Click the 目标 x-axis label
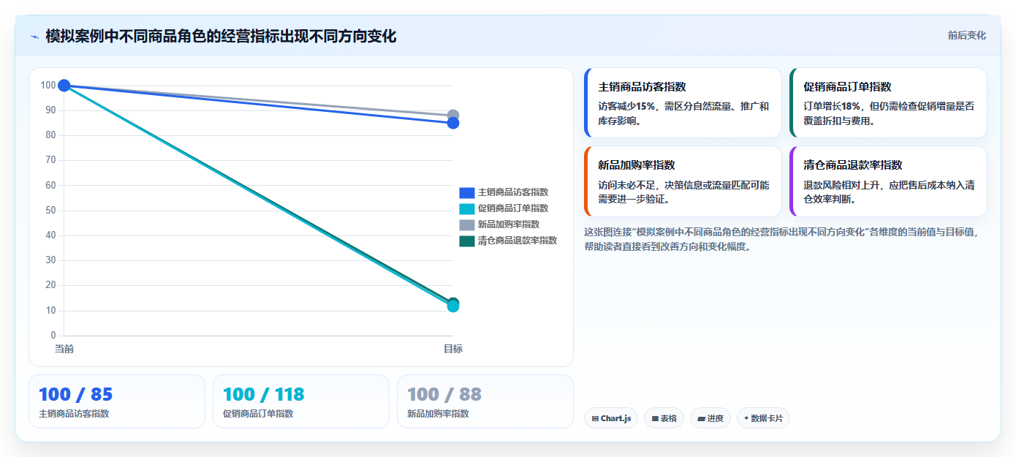Viewport: 1016px width, 457px height. tap(453, 349)
